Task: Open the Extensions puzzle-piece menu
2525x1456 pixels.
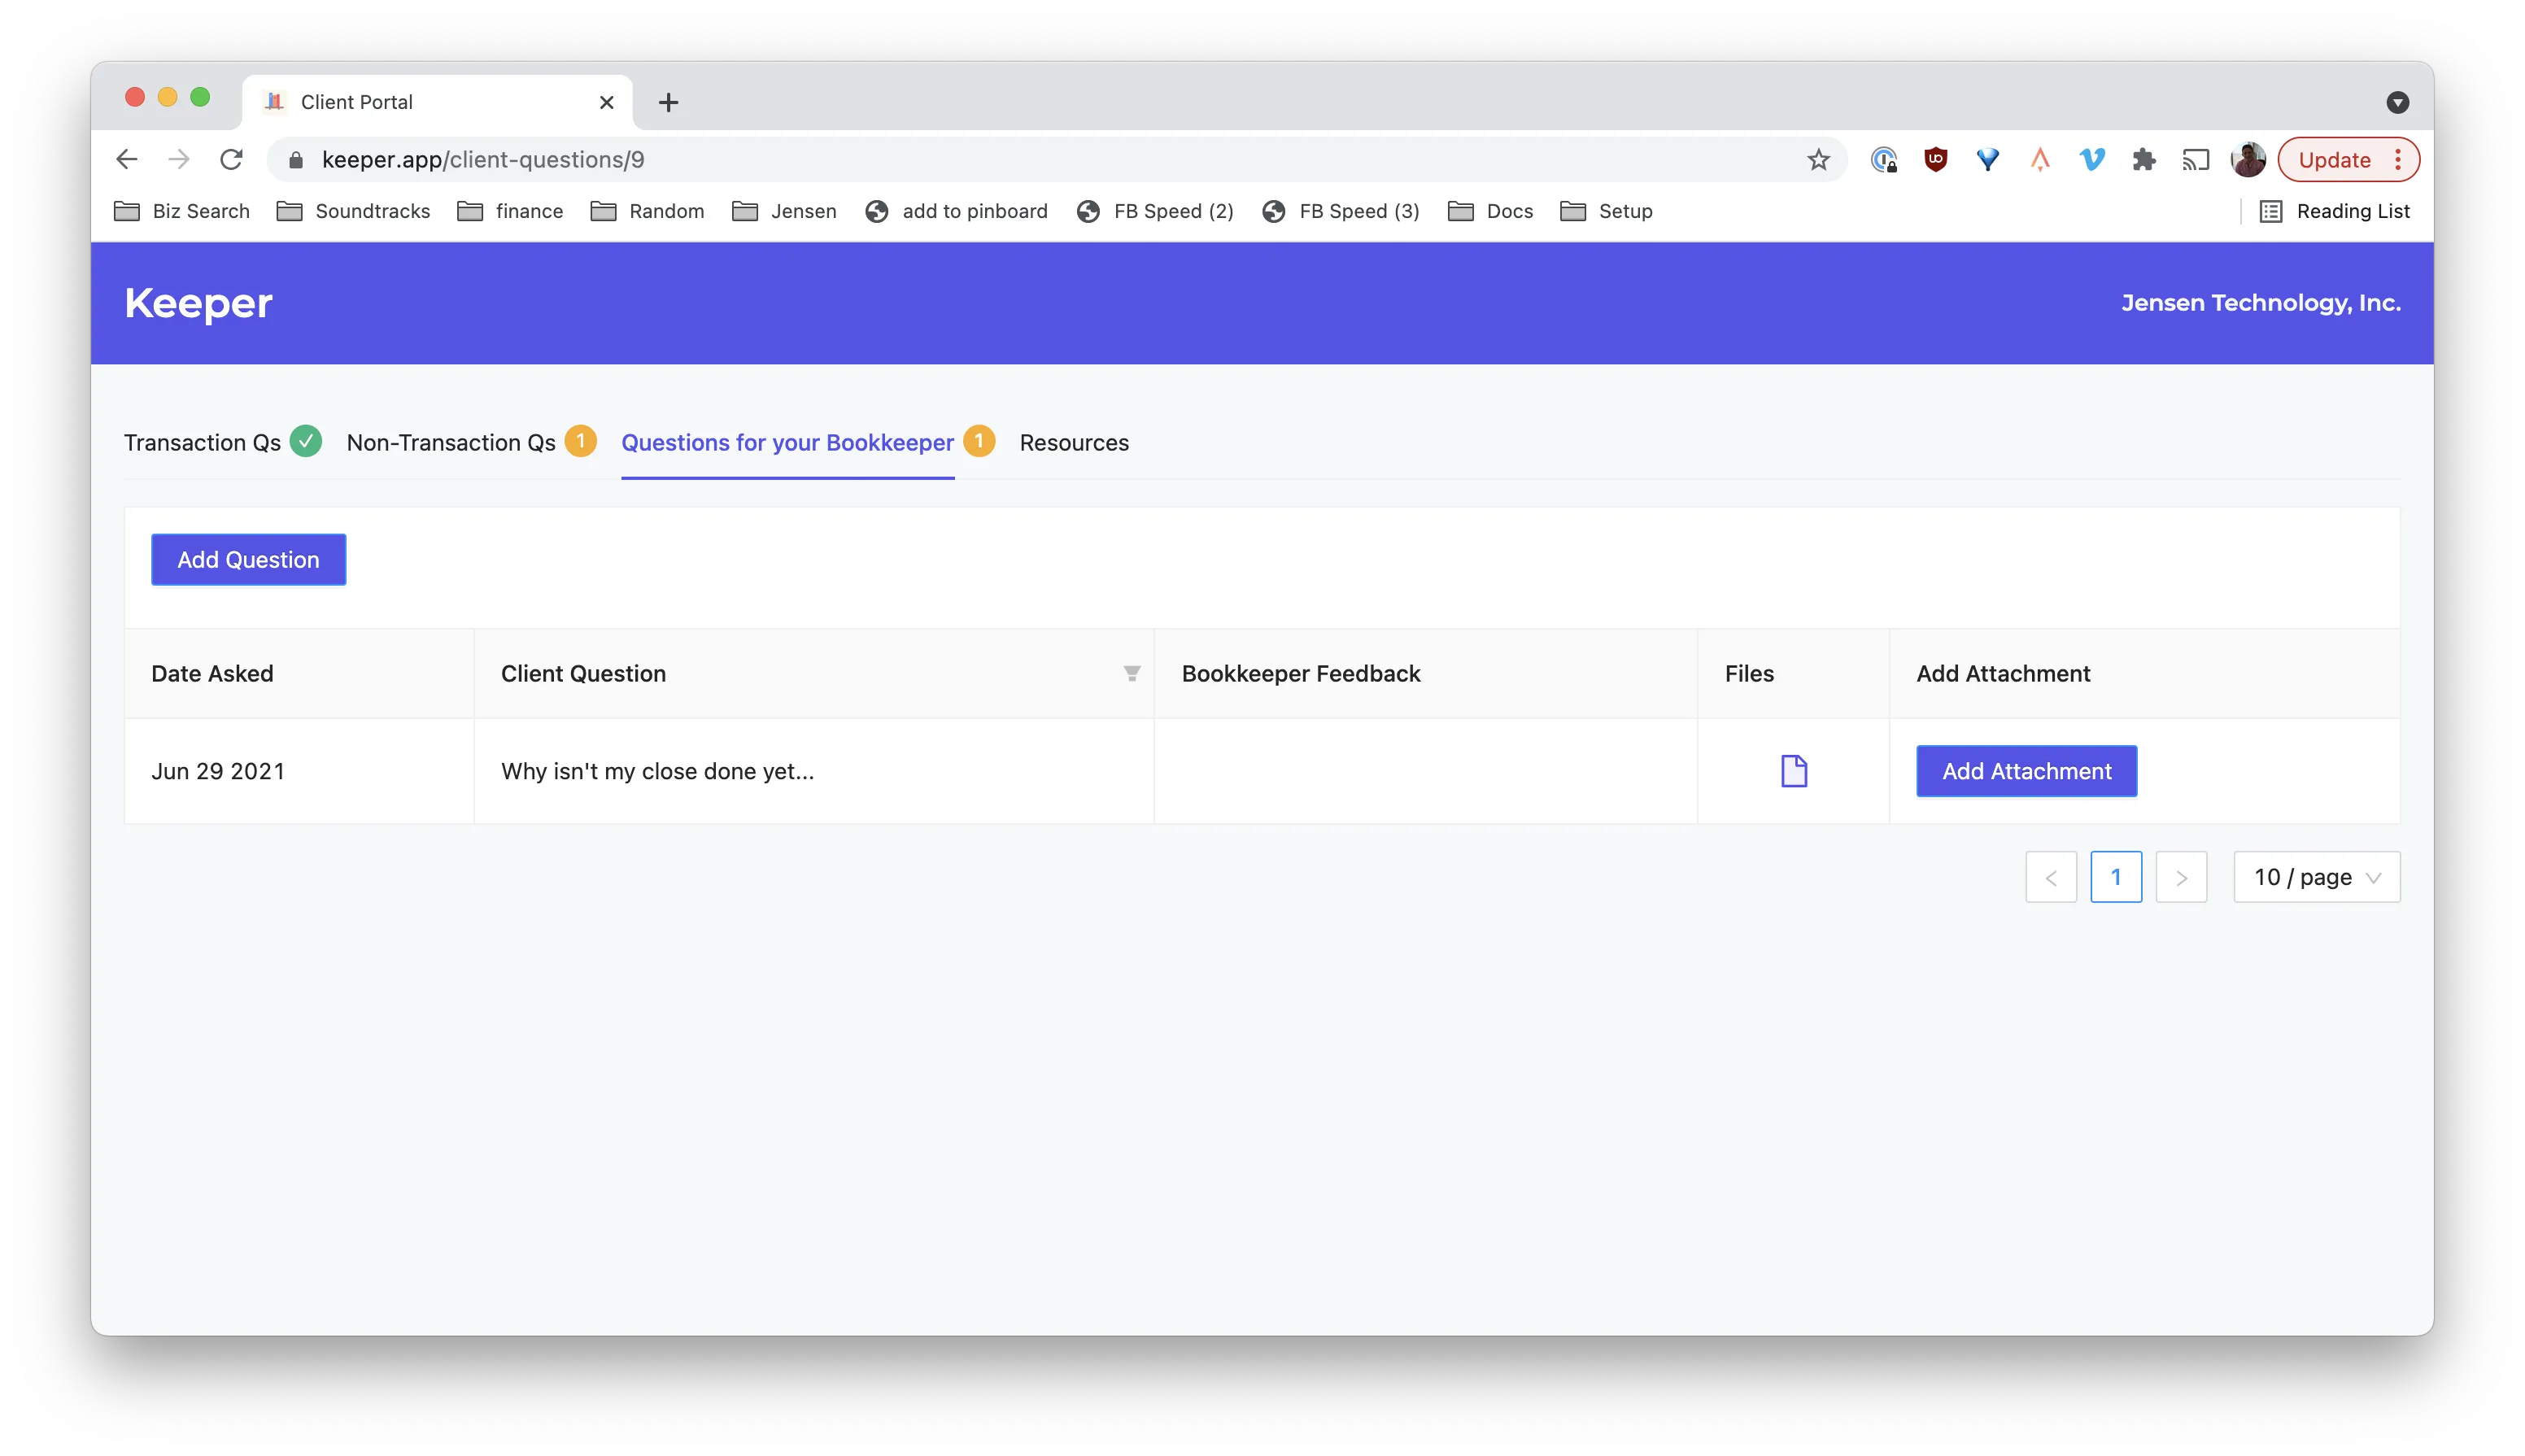Action: (2143, 160)
